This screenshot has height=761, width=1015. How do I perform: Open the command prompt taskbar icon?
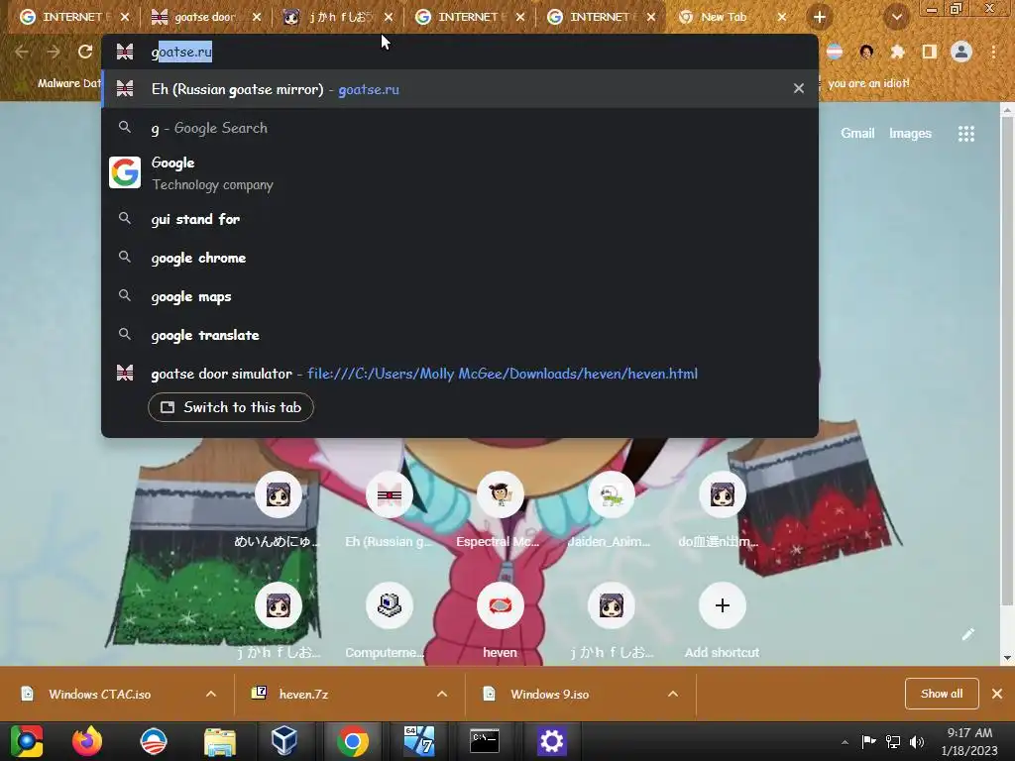click(x=484, y=741)
